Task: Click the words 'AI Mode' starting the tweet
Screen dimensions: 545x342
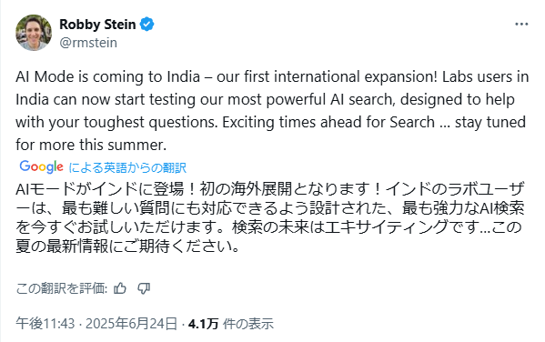Action: point(45,76)
